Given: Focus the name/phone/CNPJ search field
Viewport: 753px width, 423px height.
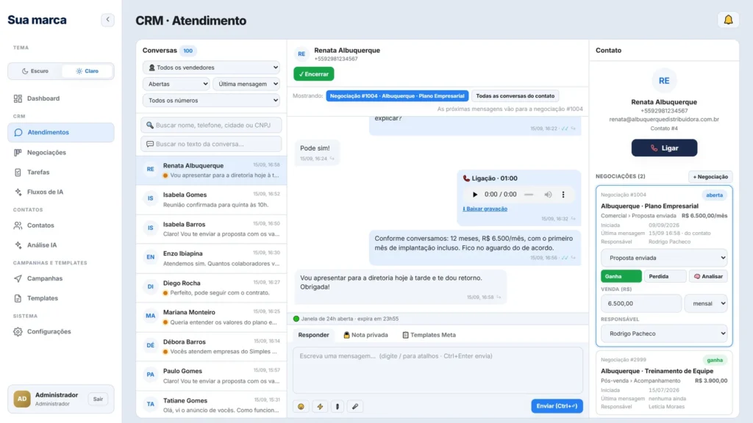Looking at the screenshot, I should tap(211, 125).
